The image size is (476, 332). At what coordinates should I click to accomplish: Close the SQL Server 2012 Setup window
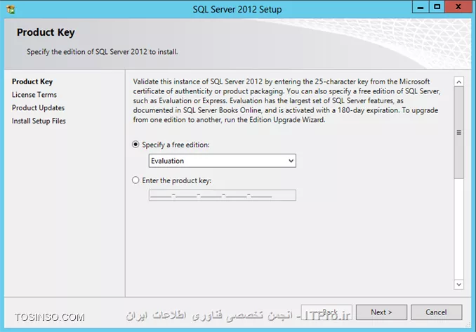tap(458, 7)
